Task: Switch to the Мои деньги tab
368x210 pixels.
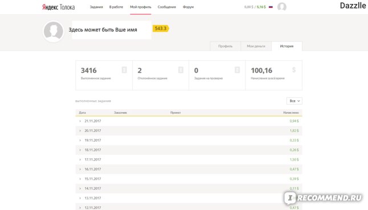Action: 256,46
